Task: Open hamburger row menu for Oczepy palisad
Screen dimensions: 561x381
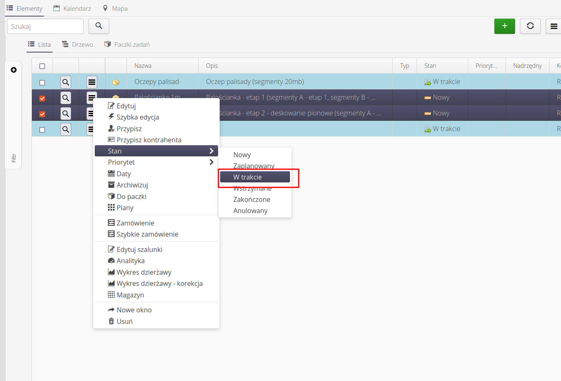Action: click(x=92, y=82)
